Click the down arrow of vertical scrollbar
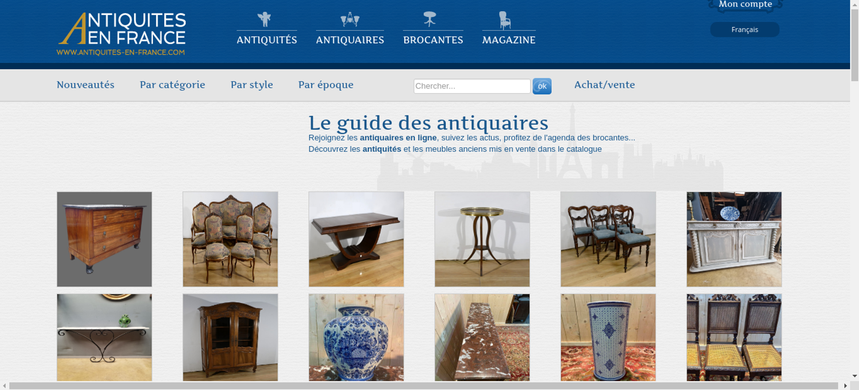Screen dimensions: 859x390 [855, 376]
